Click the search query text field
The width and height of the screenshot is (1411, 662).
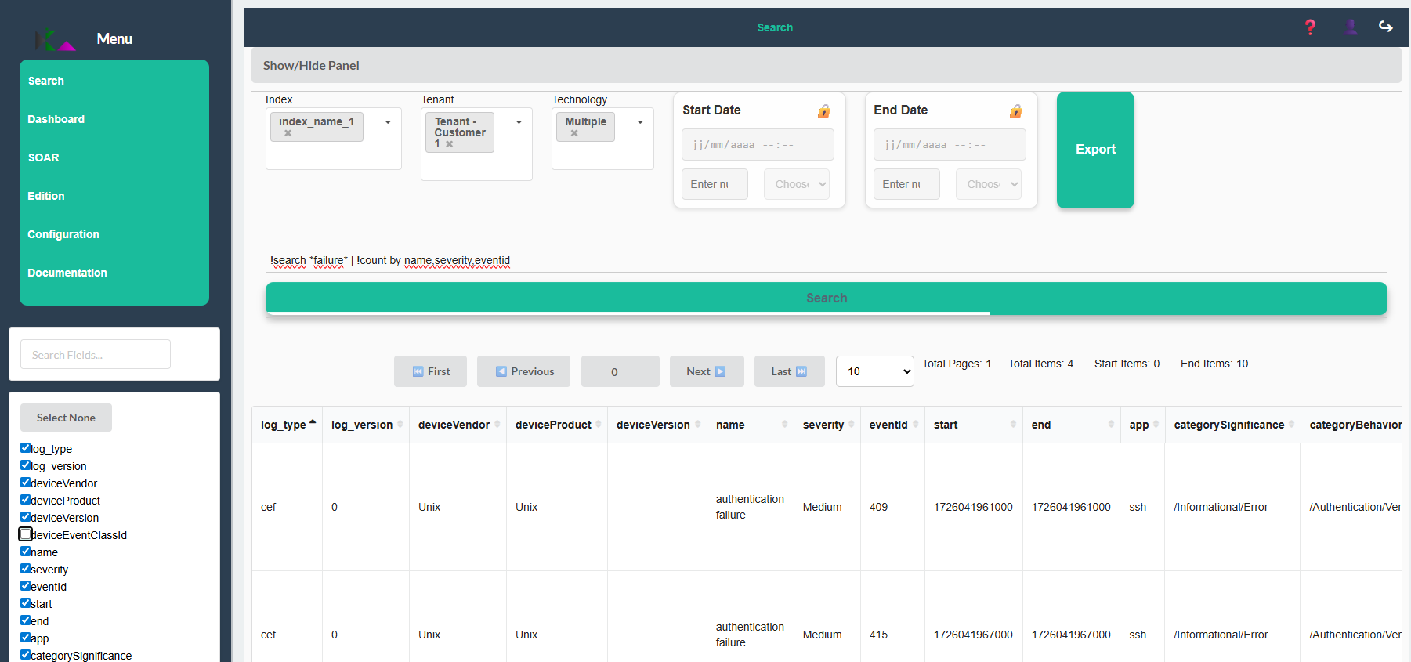click(827, 260)
